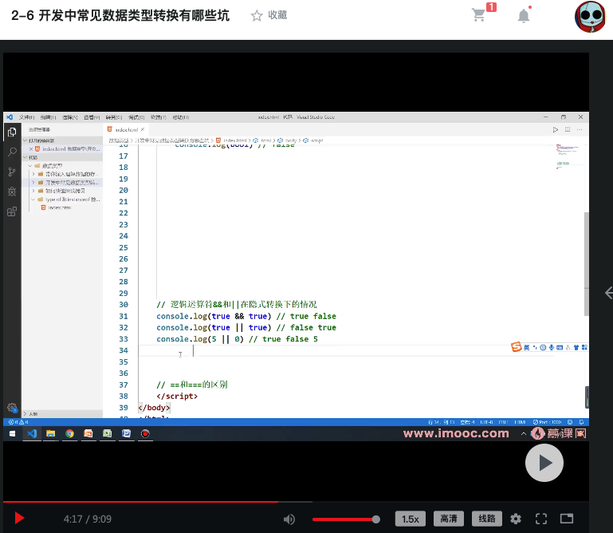Click the large circular play overlay button
Screen dimensions: 613x533
click(x=544, y=462)
